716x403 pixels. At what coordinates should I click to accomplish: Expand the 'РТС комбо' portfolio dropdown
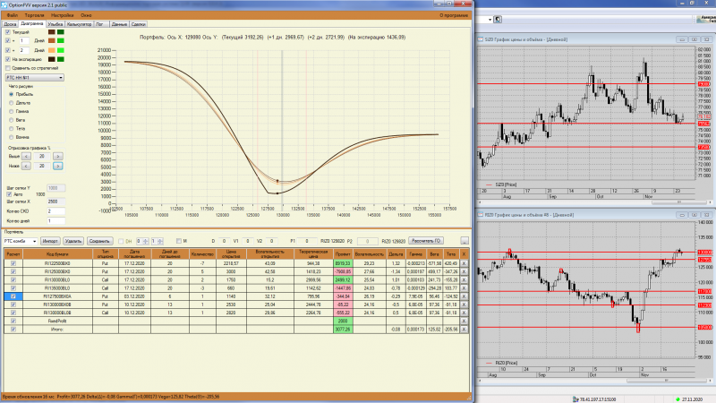pos(21,241)
